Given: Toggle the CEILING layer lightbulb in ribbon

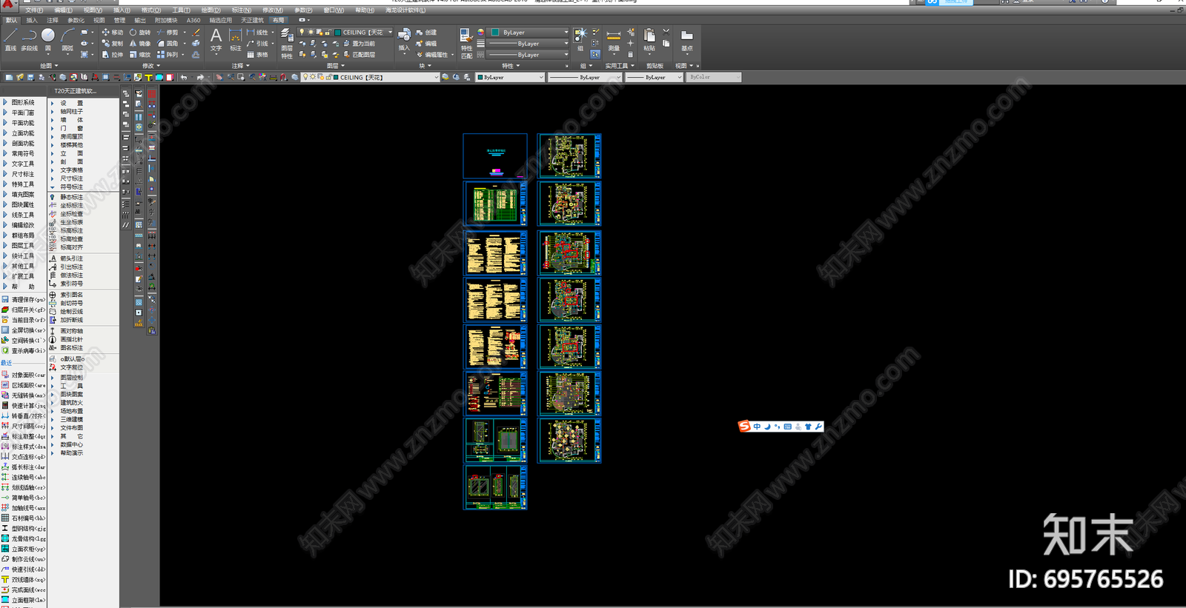Looking at the screenshot, I should pos(302,33).
